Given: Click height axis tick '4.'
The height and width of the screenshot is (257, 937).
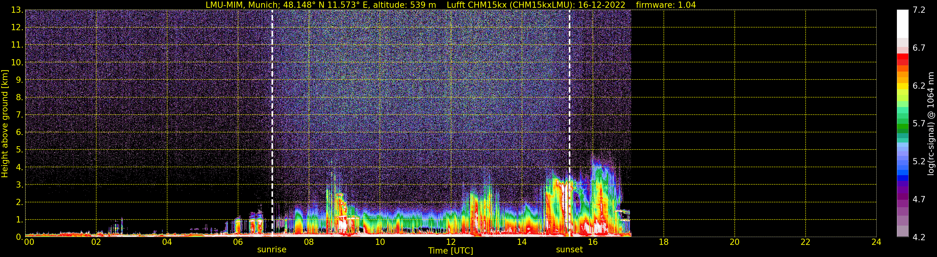Looking at the screenshot, I should pyautogui.click(x=19, y=167).
